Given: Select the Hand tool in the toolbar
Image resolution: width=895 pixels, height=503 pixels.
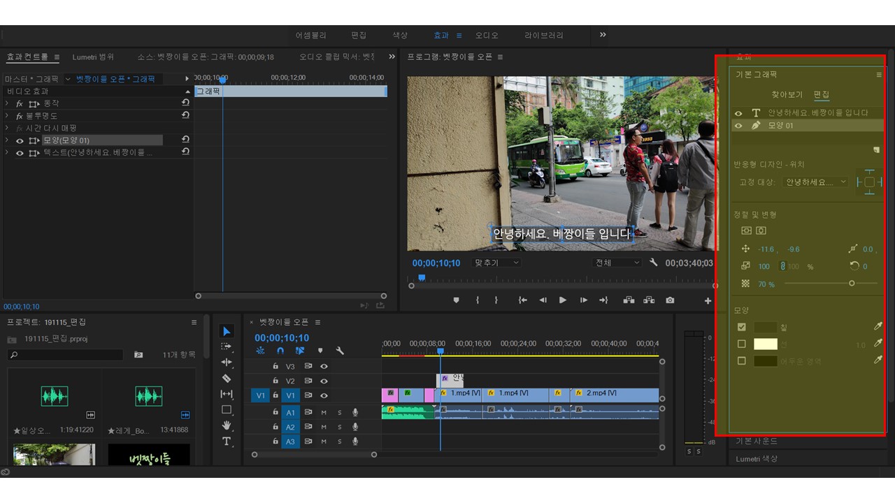Looking at the screenshot, I should point(227,425).
